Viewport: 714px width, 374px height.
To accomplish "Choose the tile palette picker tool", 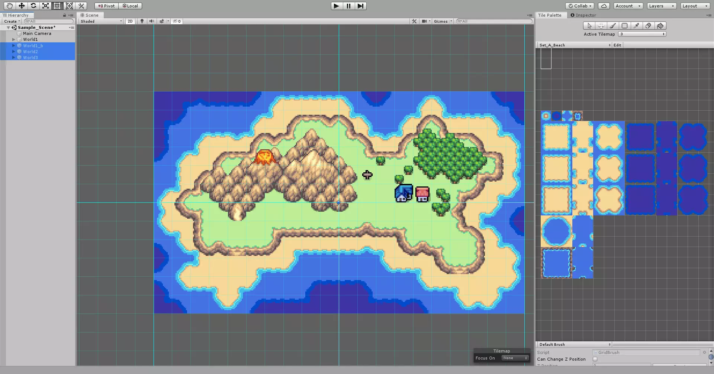I will tap(636, 26).
